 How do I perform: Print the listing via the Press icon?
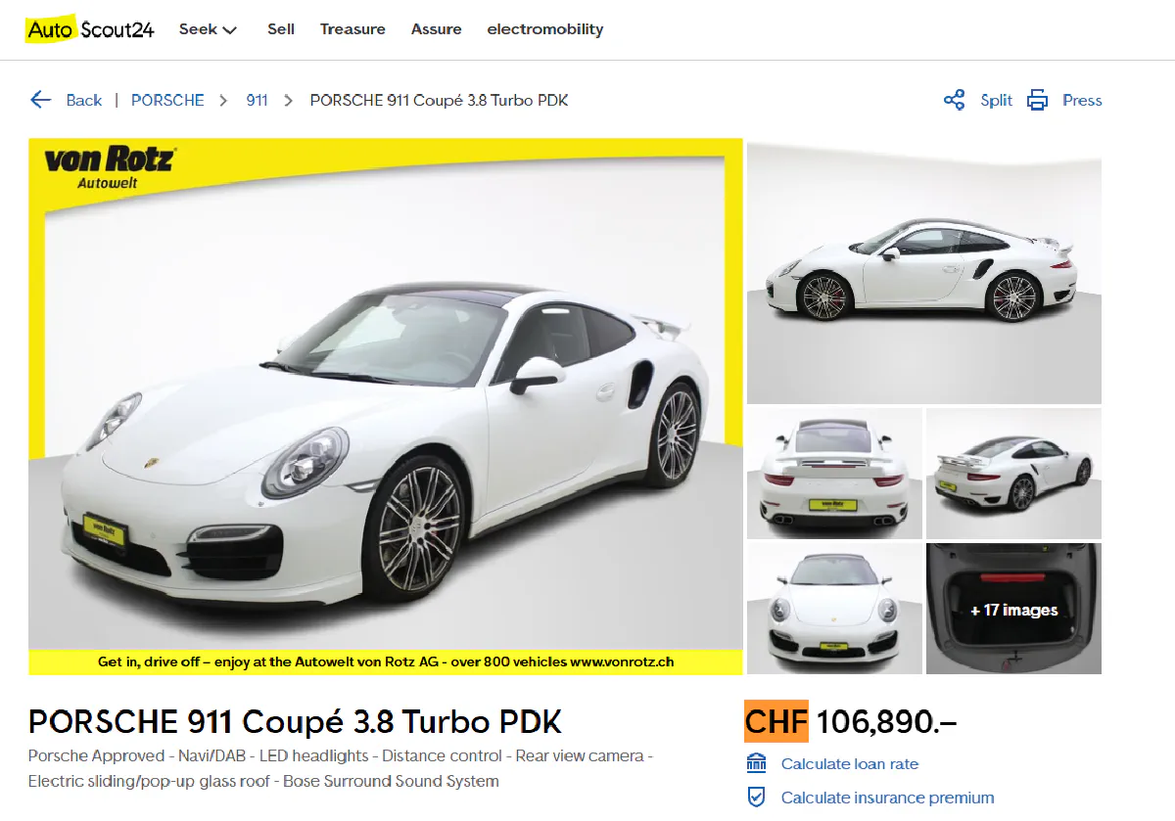coord(1082,100)
